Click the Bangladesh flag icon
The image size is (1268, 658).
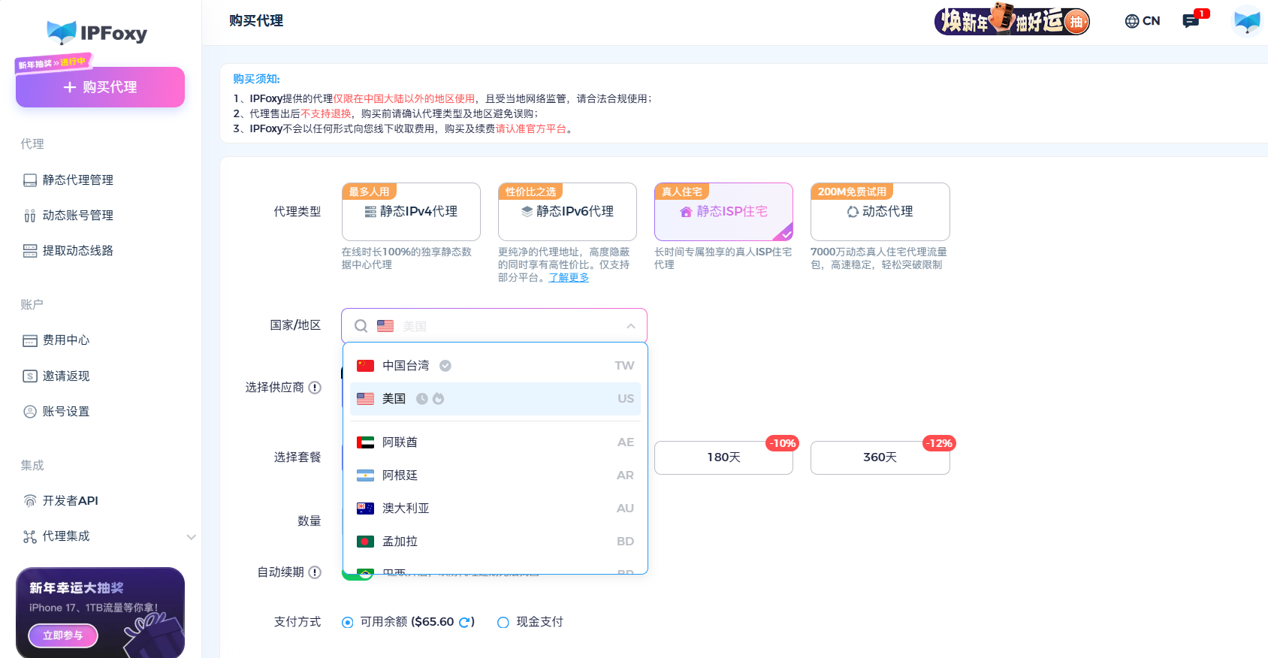(366, 542)
